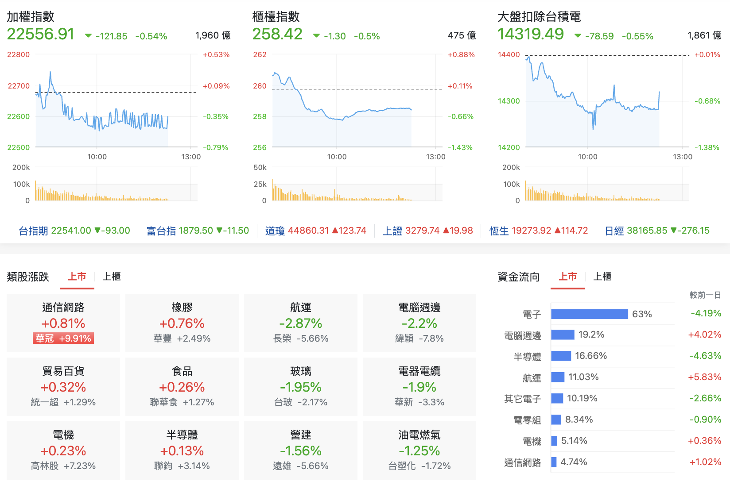This screenshot has width=730, height=485.
Task: Open the highlighted 華冠 +9.91% badge
Action: pos(64,339)
